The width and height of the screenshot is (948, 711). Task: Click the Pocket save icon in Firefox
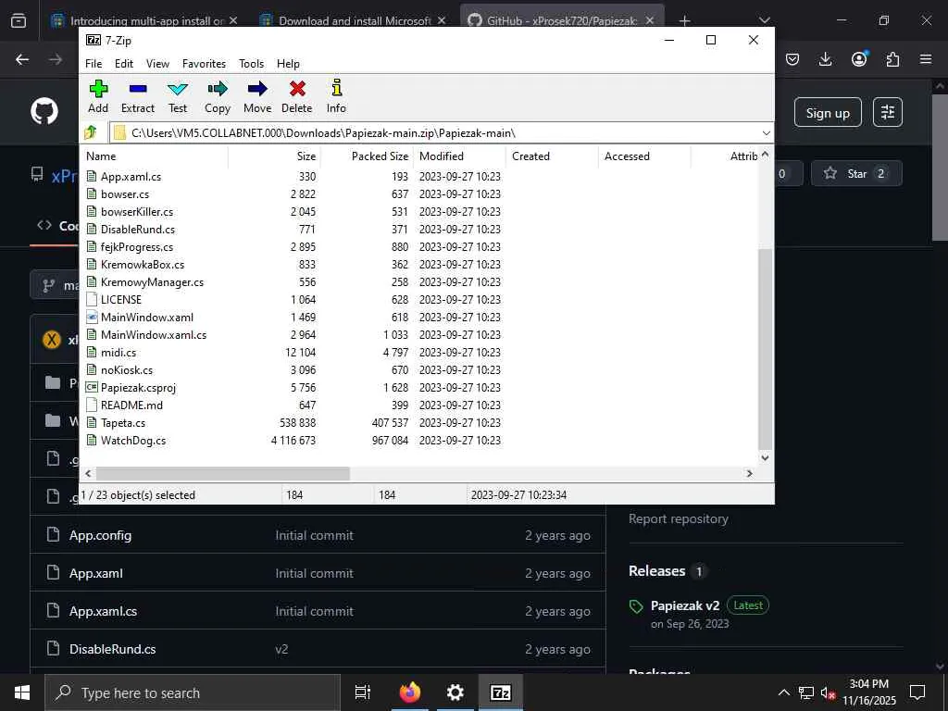pos(792,59)
